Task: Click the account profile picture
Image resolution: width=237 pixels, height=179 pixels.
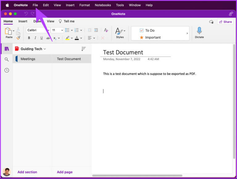Action: click(x=6, y=172)
